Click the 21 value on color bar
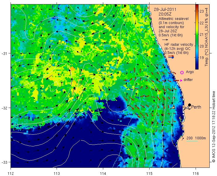The image size is (217, 176). coord(202,34)
